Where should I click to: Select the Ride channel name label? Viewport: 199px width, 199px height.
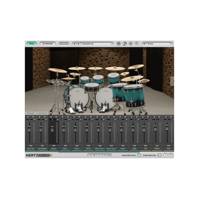pyautogui.click(x=134, y=149)
